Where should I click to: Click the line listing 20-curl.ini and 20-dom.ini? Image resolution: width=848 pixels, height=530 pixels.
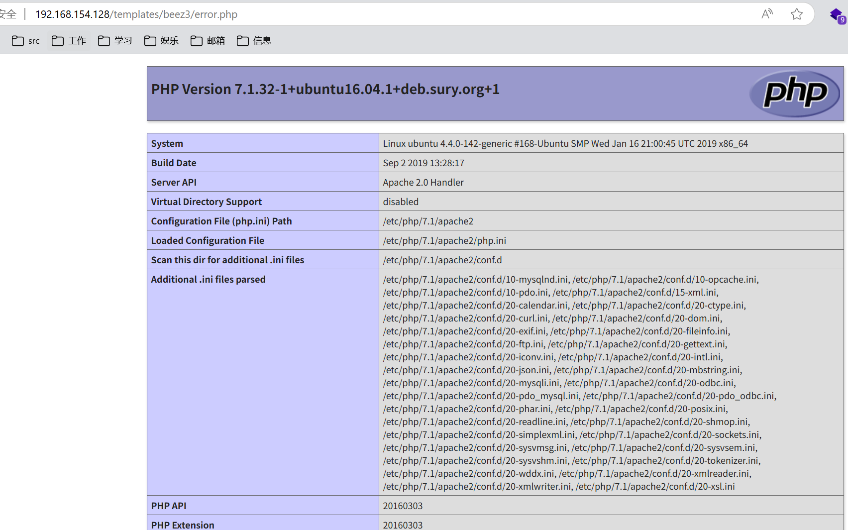point(552,318)
